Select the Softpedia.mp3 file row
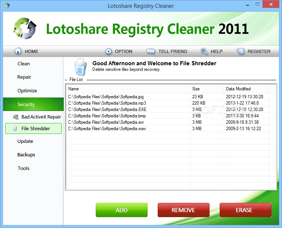Screen dimensions: 282x228 (x=171, y=103)
